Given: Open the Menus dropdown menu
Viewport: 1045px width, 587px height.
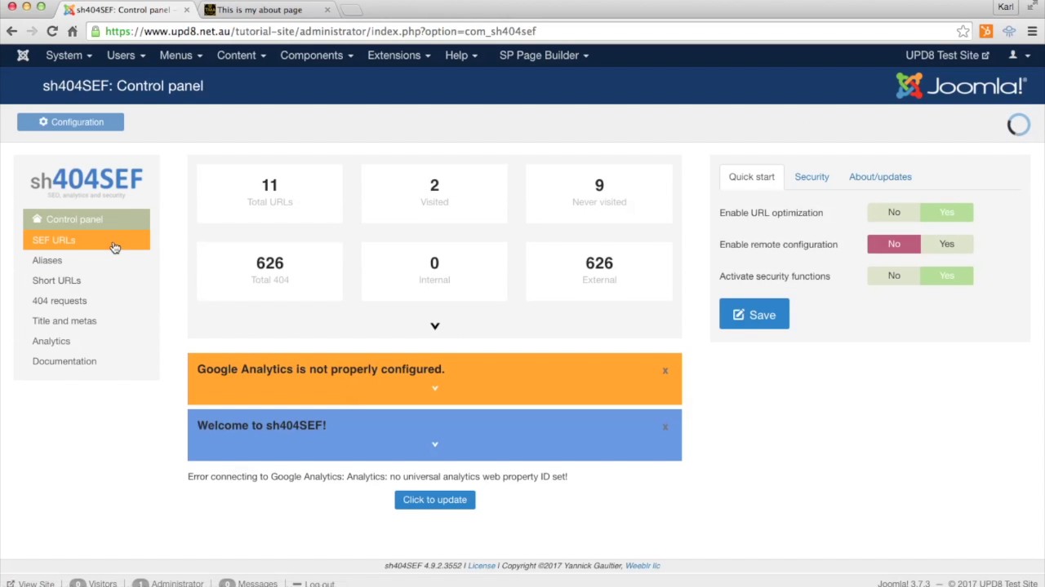Looking at the screenshot, I should [181, 55].
